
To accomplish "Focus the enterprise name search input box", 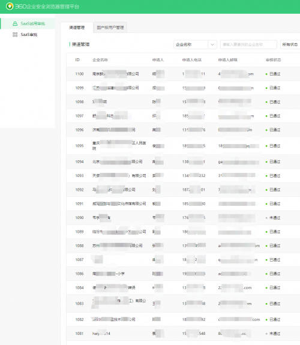I will (248, 44).
